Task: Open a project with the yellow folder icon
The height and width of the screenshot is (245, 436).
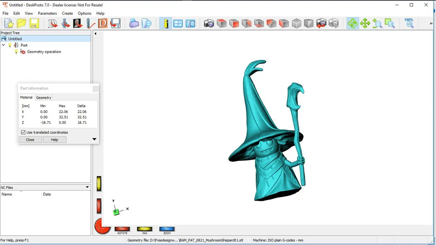Action: click(21, 24)
